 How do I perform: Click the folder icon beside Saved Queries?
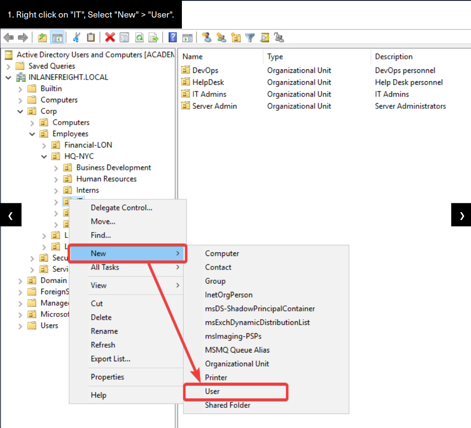[x=20, y=66]
